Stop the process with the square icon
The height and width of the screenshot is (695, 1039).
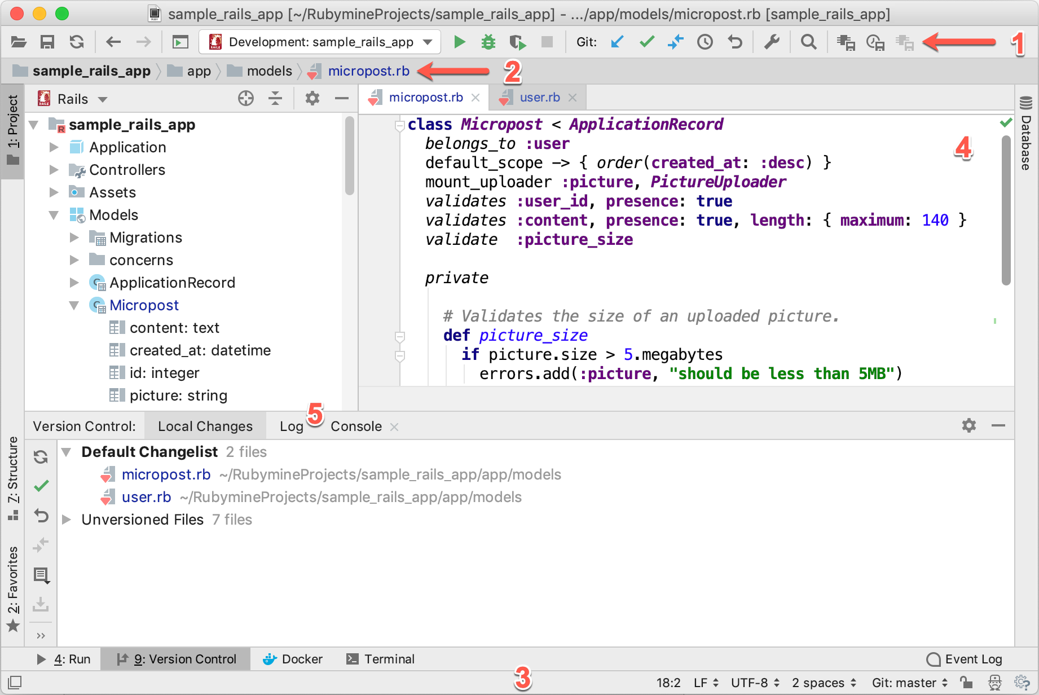[x=547, y=42]
